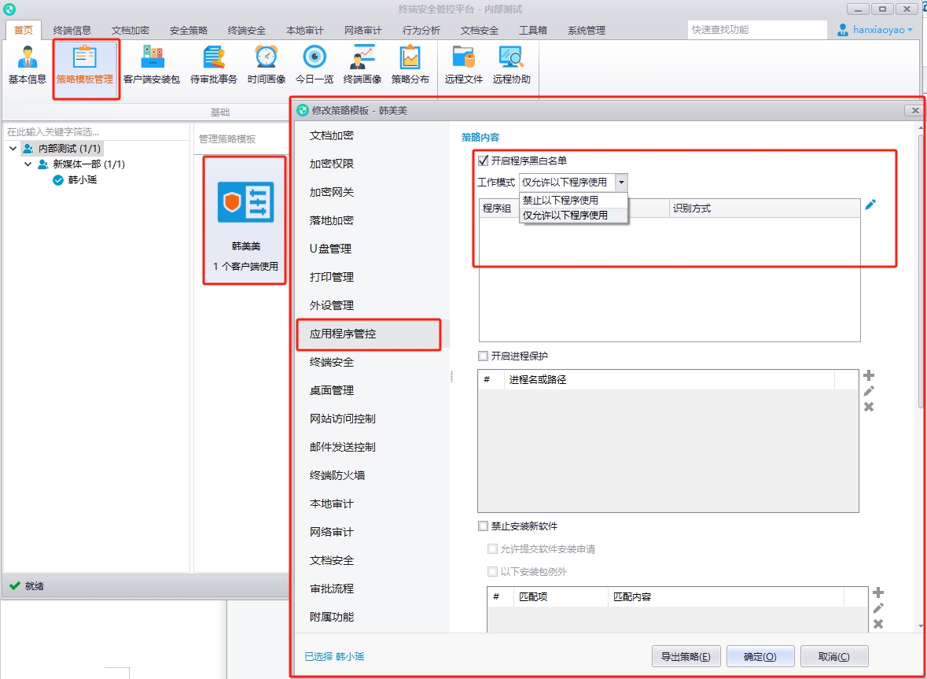Click the pencil icon next to 进程名或路径 list
The height and width of the screenshot is (679, 927).
(869, 391)
